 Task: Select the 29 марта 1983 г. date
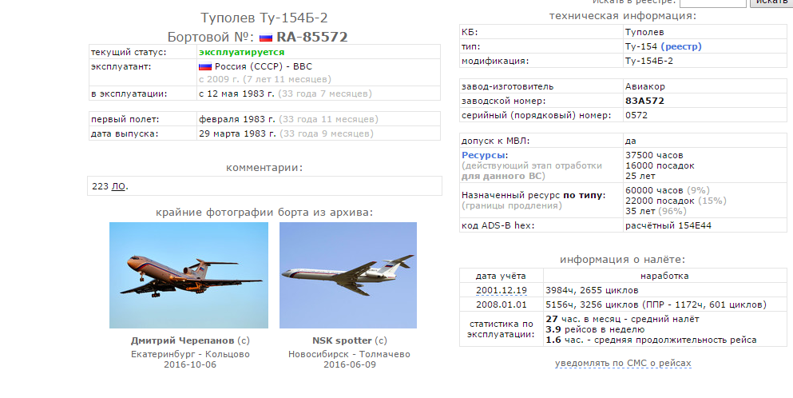[x=237, y=133]
